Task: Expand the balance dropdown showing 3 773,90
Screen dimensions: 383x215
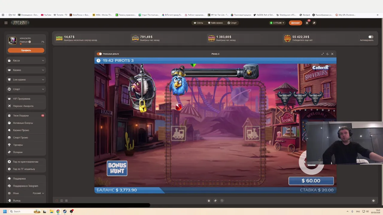Action: pos(277,23)
